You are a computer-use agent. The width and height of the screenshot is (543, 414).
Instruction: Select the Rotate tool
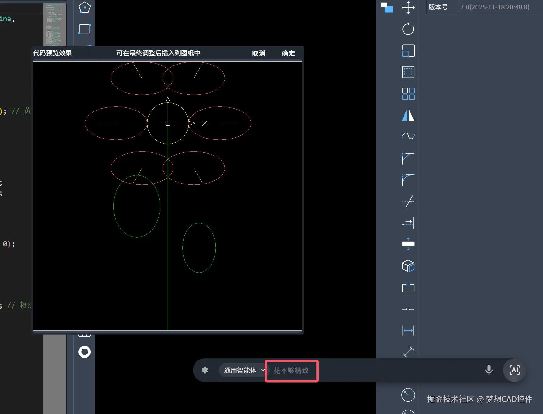[x=408, y=29]
